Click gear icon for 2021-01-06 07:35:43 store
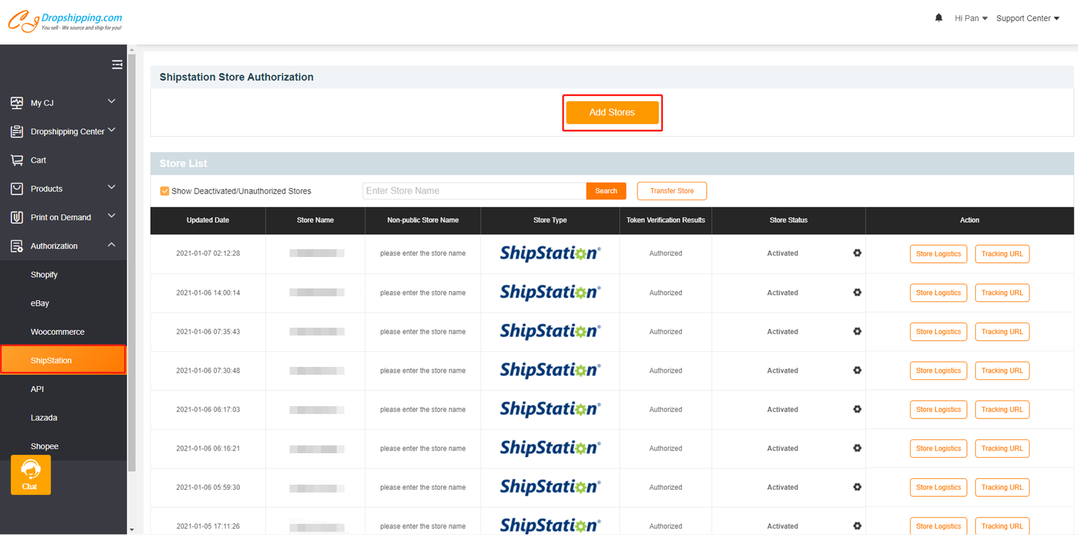 [857, 332]
